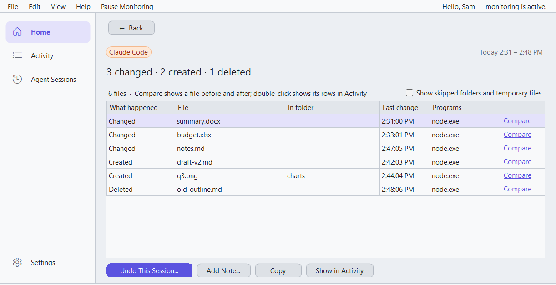
Task: Click the session time range Today 2:31 – 2:48 PM
Action: 511,52
